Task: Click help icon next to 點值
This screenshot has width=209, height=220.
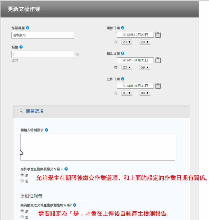Action: tap(21, 47)
